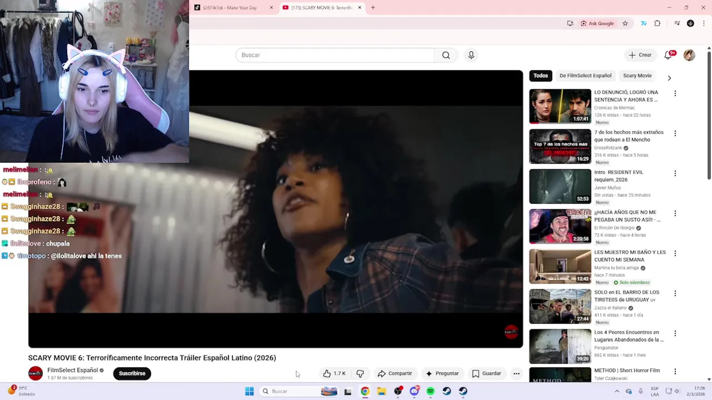Screen dimensions: 712x400
Task: Close the SCARY MOVIE 6 tab
Action: (x=359, y=8)
